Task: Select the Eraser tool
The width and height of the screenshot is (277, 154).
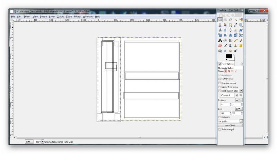Action: click(x=220, y=46)
